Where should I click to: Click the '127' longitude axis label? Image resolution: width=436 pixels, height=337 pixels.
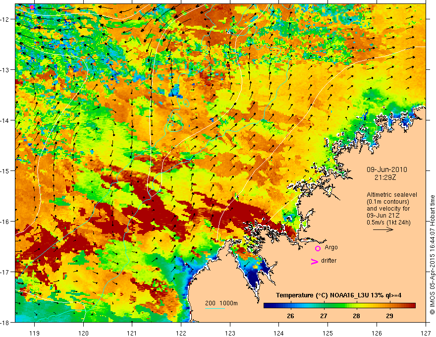coord(426,333)
